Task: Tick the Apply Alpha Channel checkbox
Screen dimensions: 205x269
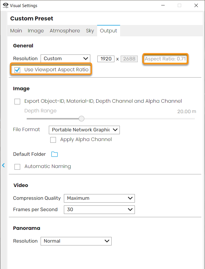Action: (x=53, y=140)
